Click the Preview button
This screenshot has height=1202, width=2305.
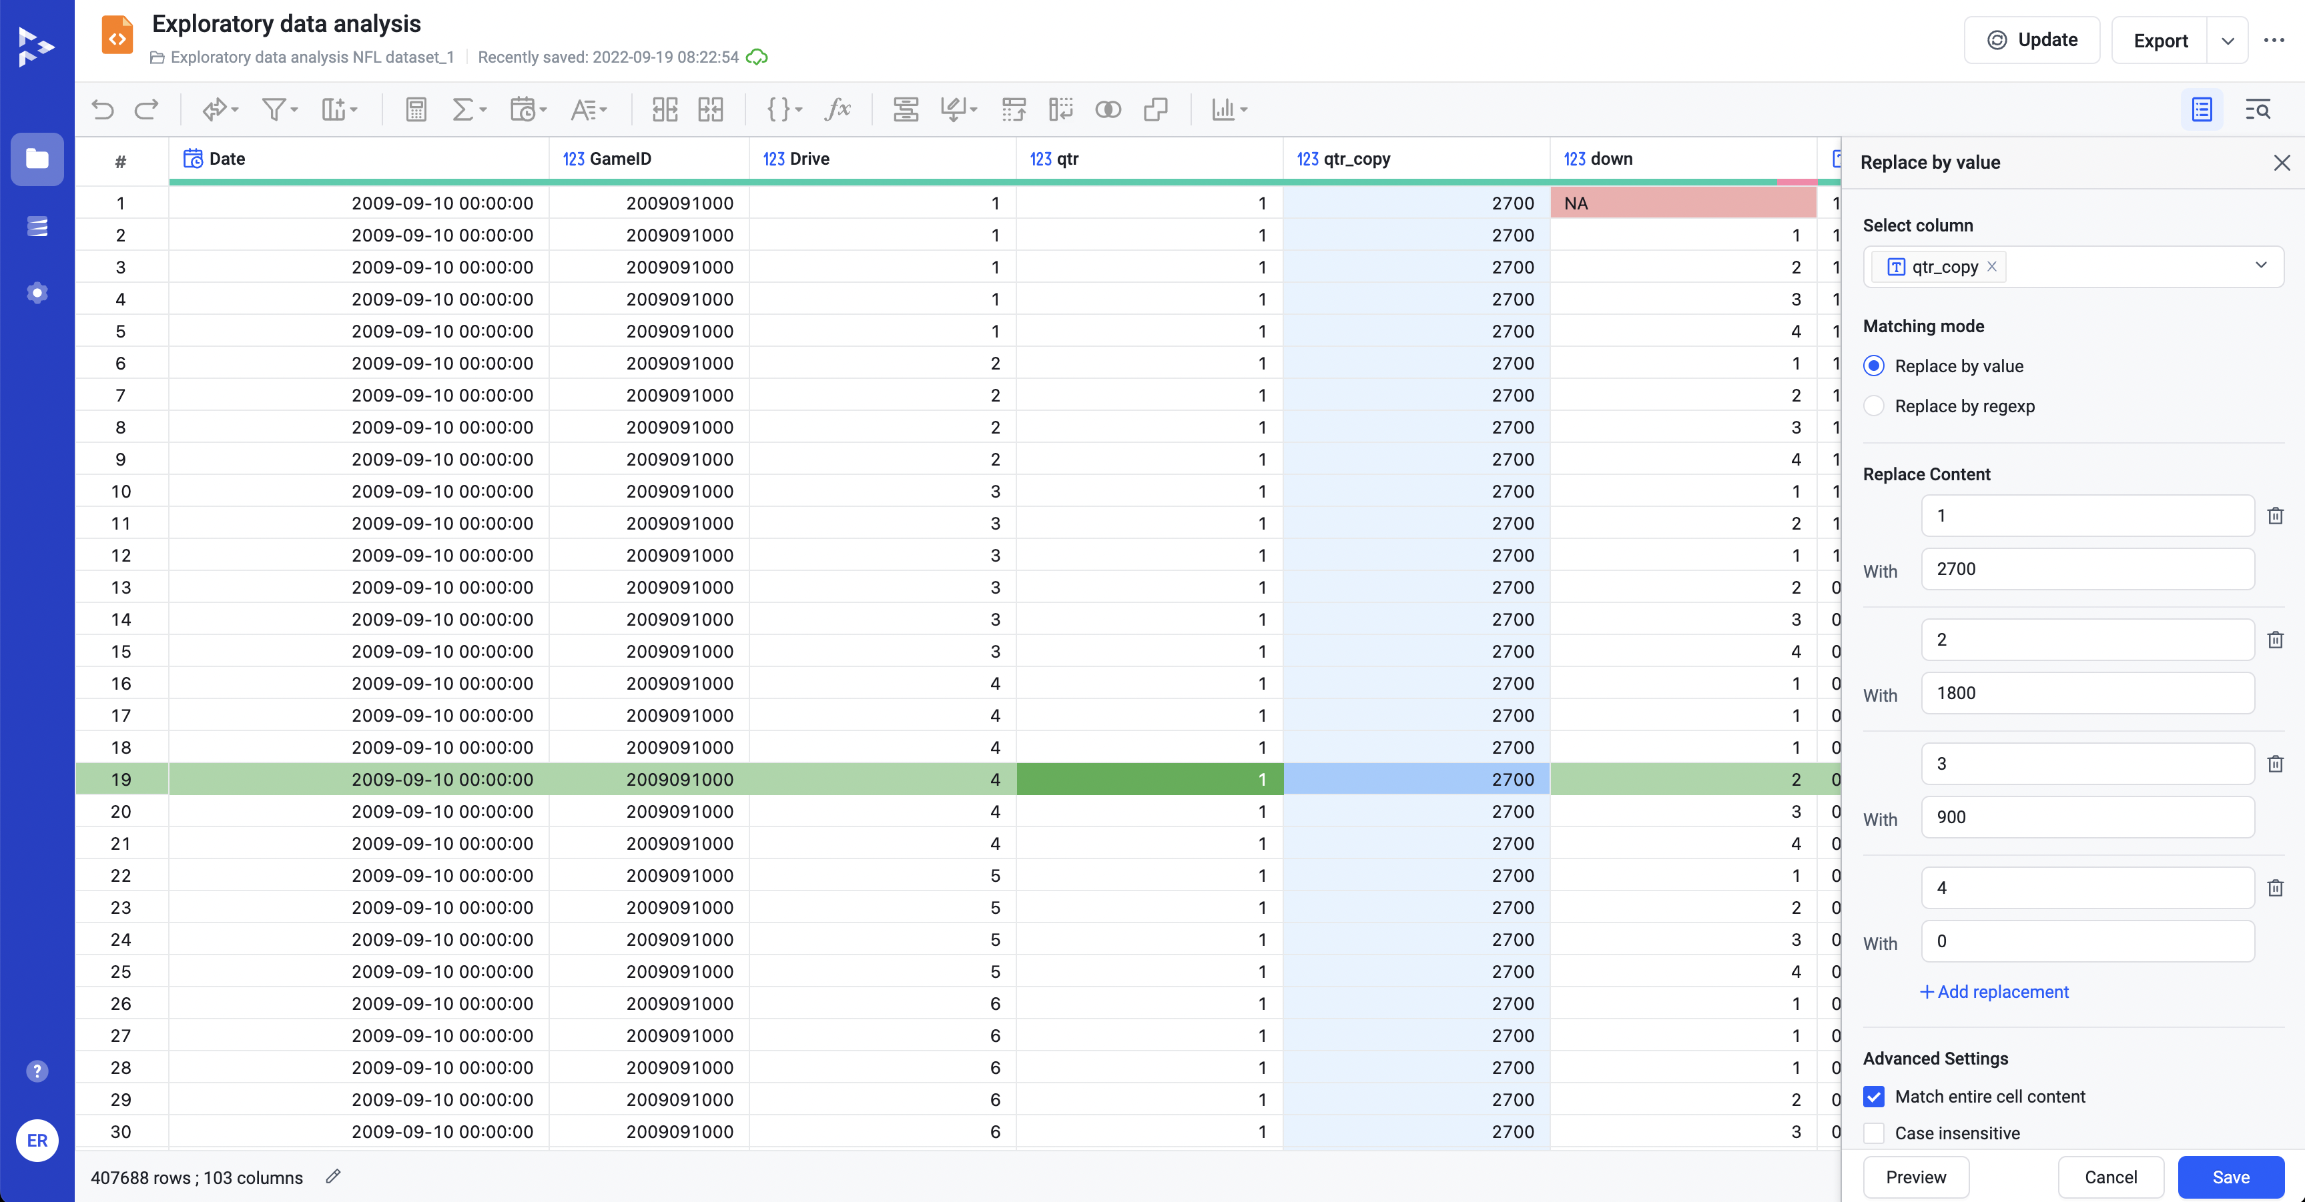point(1916,1177)
